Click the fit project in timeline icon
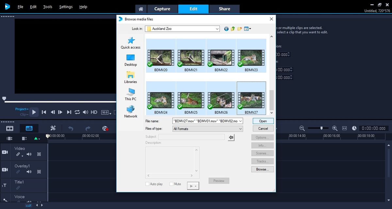The height and width of the screenshot is (209, 392). (344, 128)
